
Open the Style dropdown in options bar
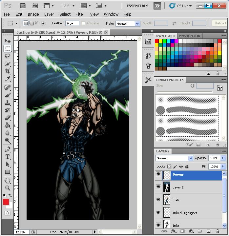pyautogui.click(x=128, y=24)
